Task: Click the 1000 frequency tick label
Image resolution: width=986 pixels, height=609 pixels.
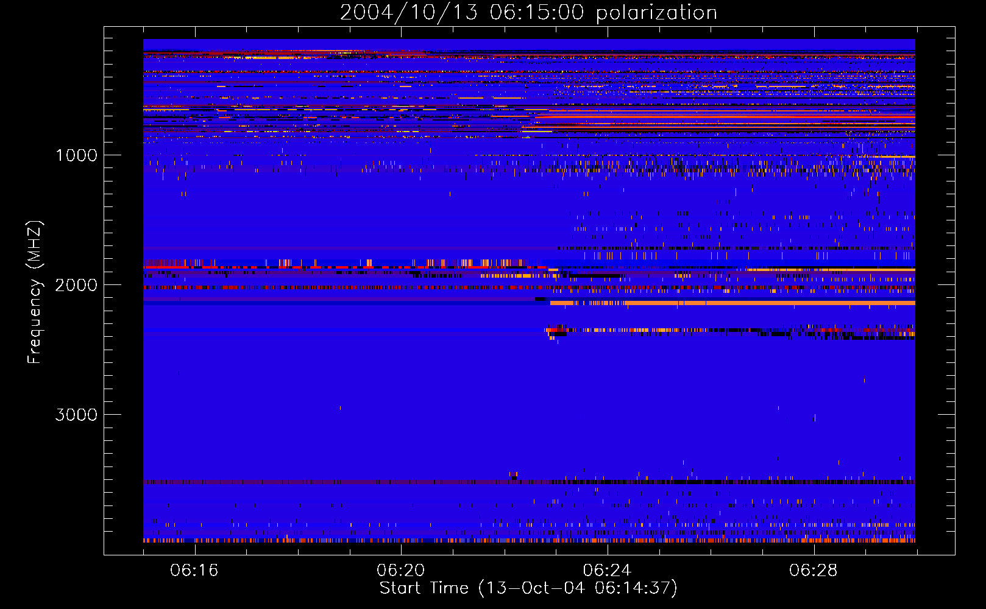Action: point(76,155)
